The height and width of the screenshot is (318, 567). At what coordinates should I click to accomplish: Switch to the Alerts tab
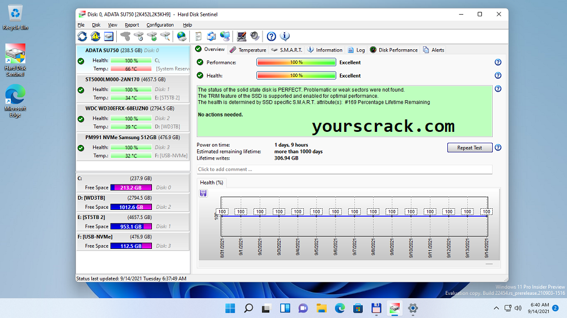[434, 50]
